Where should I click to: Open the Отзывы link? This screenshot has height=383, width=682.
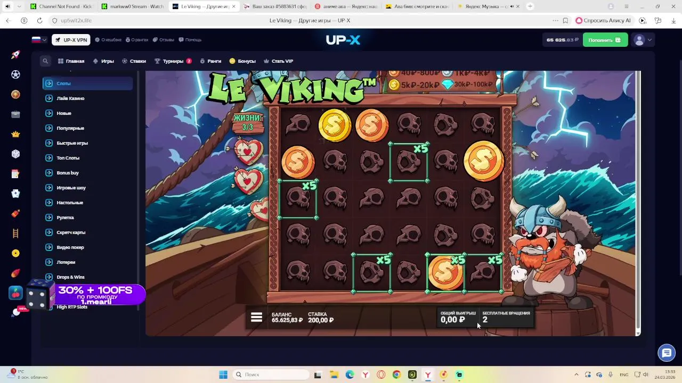(163, 40)
